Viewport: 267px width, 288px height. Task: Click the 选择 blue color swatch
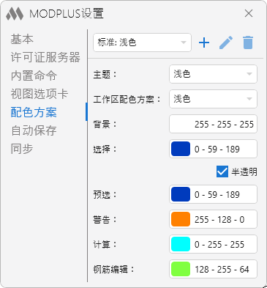[x=181, y=149]
